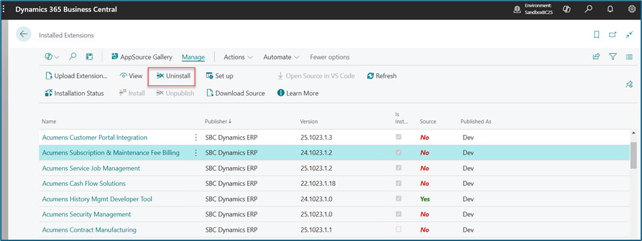Image resolution: width=642 pixels, height=241 pixels.
Task: Share this page icon
Action: 596,57
